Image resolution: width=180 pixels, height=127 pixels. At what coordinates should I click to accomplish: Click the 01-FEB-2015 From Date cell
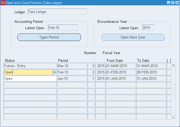121,72
